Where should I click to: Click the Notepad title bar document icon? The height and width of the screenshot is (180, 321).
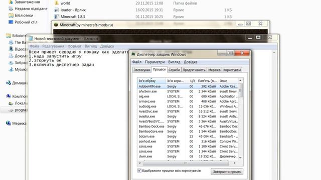tap(31, 38)
